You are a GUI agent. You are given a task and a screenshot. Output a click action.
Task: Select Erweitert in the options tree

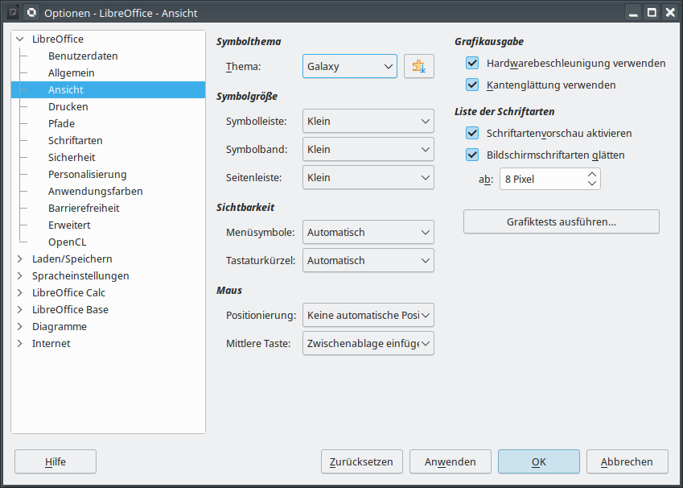coord(69,225)
